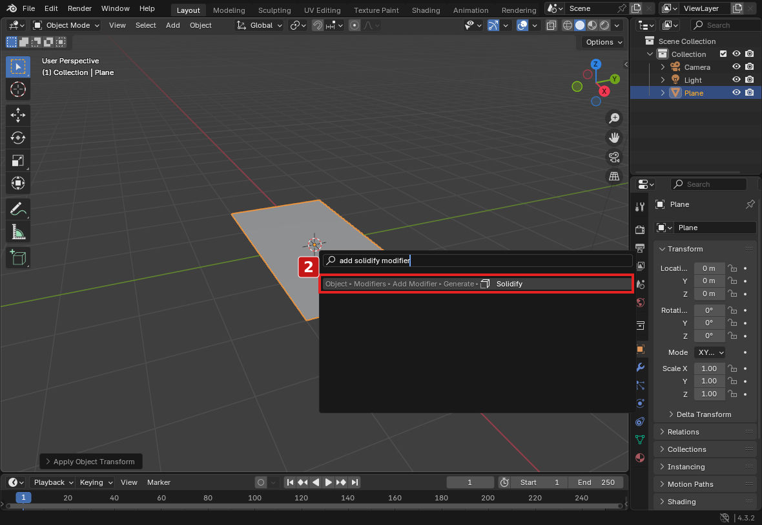The height and width of the screenshot is (525, 762).
Task: Disable Plane in renders camera icon
Action: click(x=750, y=92)
